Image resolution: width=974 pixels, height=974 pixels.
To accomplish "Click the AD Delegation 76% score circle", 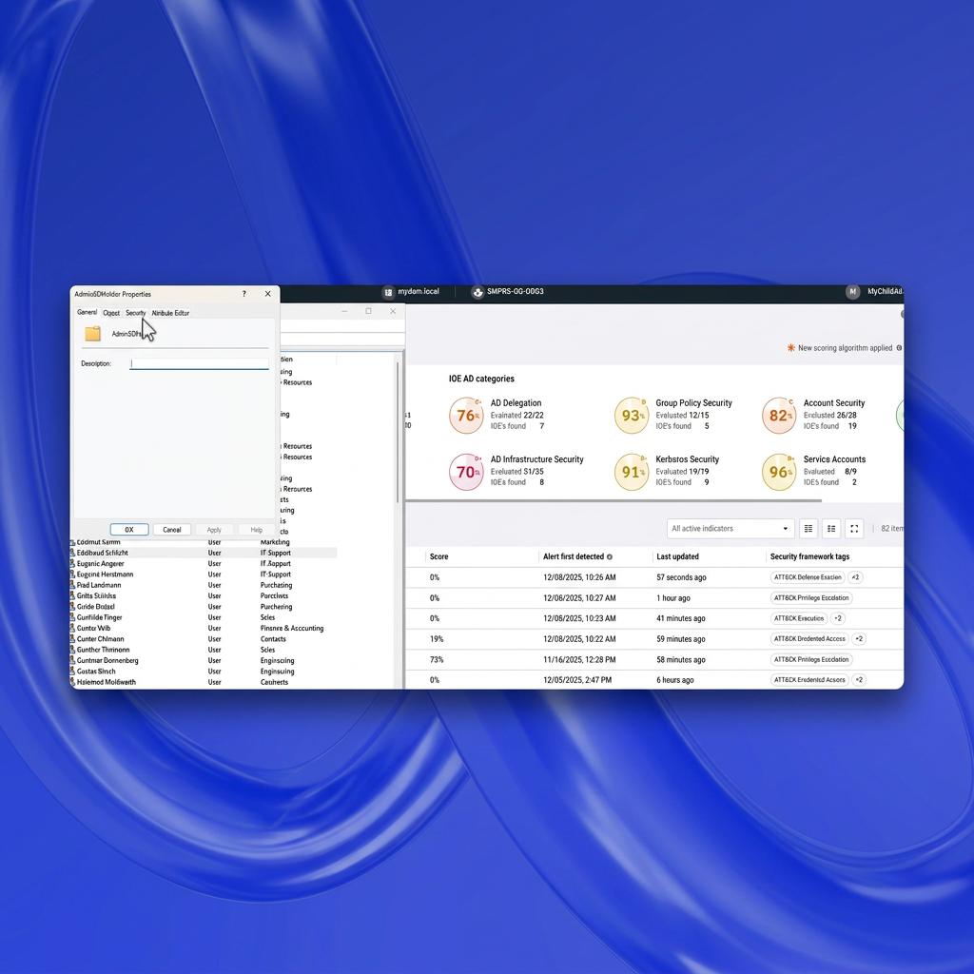I will coord(466,416).
